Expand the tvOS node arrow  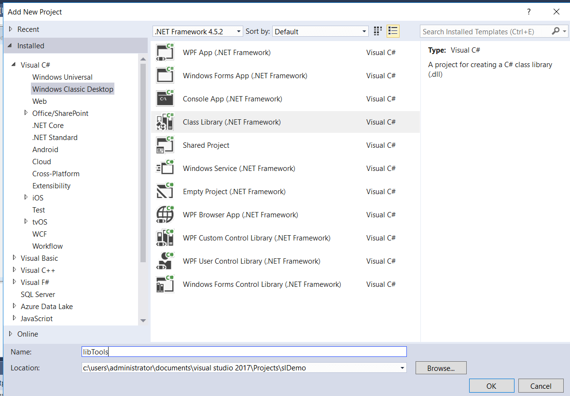point(26,221)
